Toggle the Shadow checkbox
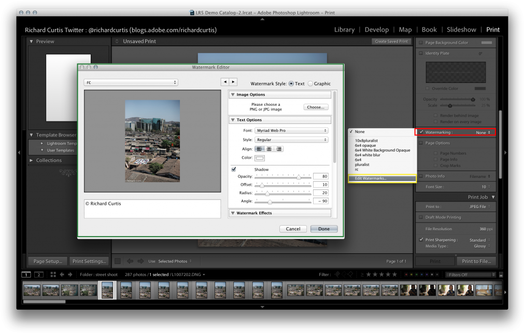Image resolution: width=524 pixels, height=333 pixels. point(234,169)
